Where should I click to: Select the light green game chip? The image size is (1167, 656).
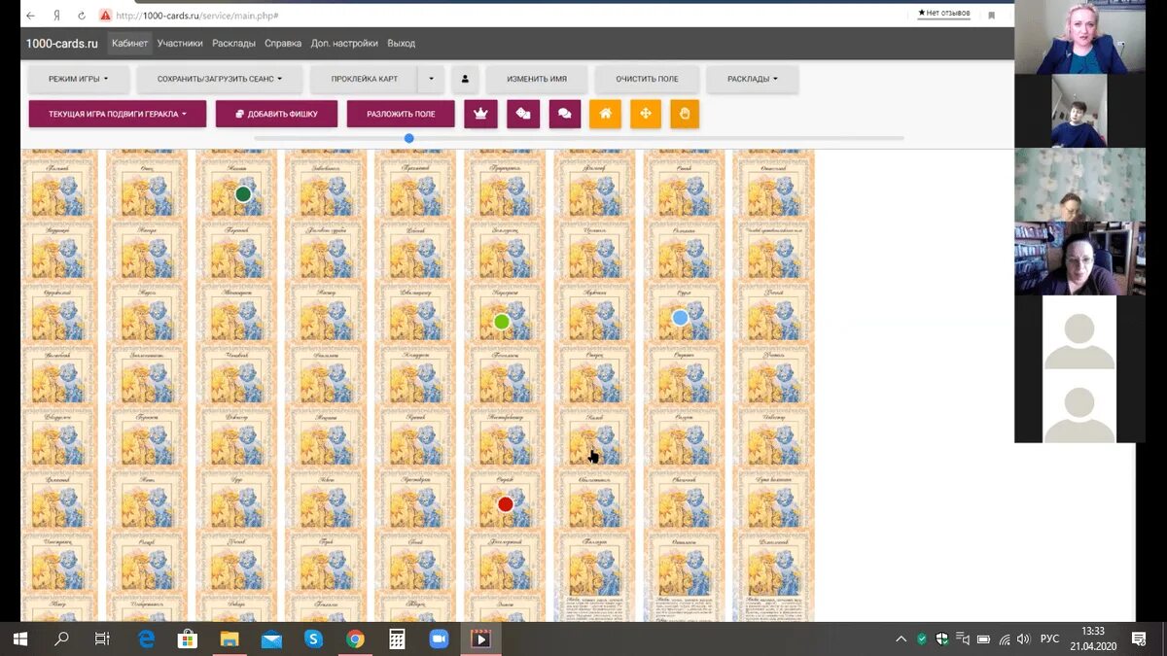pos(502,322)
